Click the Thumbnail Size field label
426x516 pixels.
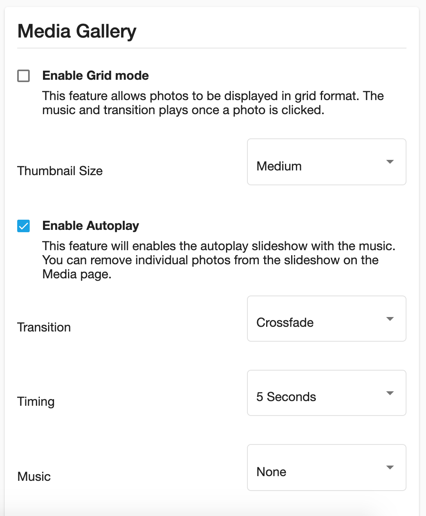60,171
